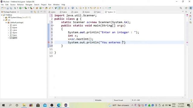
Task: Click the error marker on line 9
Action: point(49,42)
